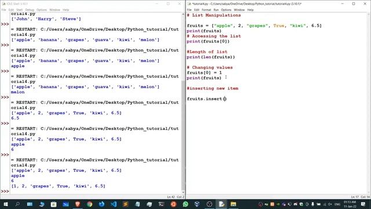Switch to IDLE Python icon in taskbar
371x209 pixels.
221,204
